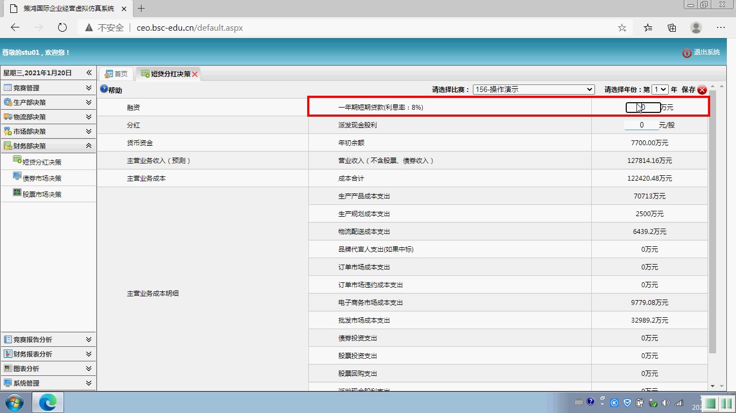Image resolution: width=736 pixels, height=413 pixels.
Task: Click the 竞赛报告分析 icon in sidebar
Action: [x=8, y=339]
